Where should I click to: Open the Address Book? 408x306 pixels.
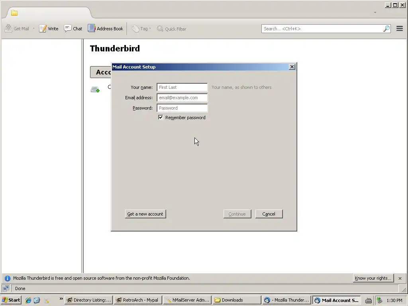105,29
